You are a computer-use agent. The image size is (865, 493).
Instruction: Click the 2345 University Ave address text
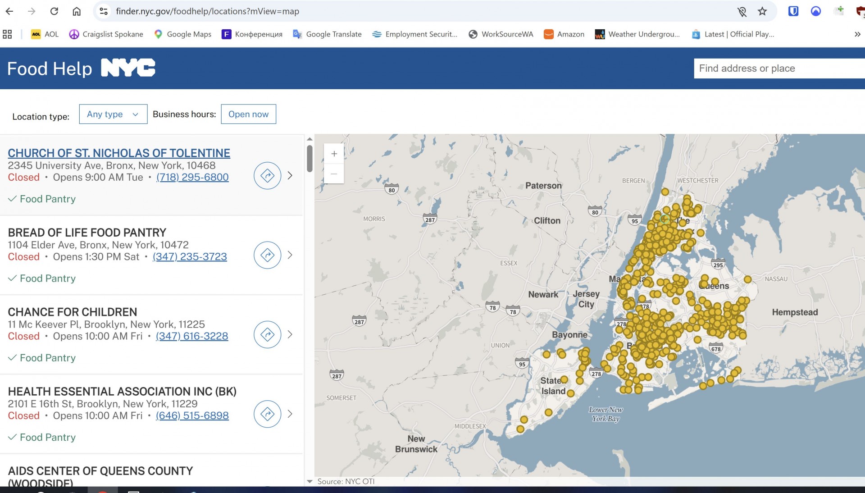tap(112, 165)
